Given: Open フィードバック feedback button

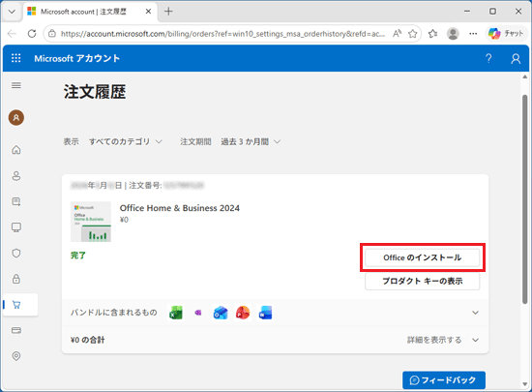Looking at the screenshot, I should click(444, 380).
